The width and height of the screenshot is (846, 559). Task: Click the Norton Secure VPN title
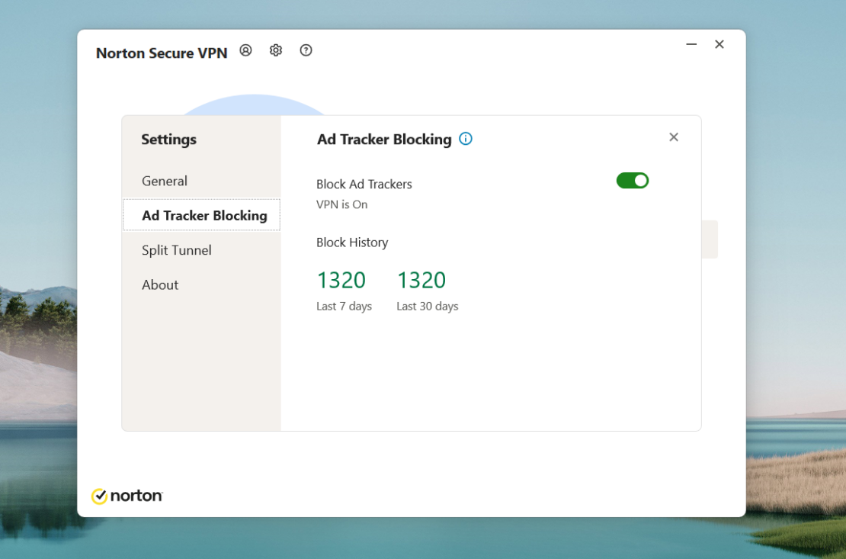[x=161, y=53]
